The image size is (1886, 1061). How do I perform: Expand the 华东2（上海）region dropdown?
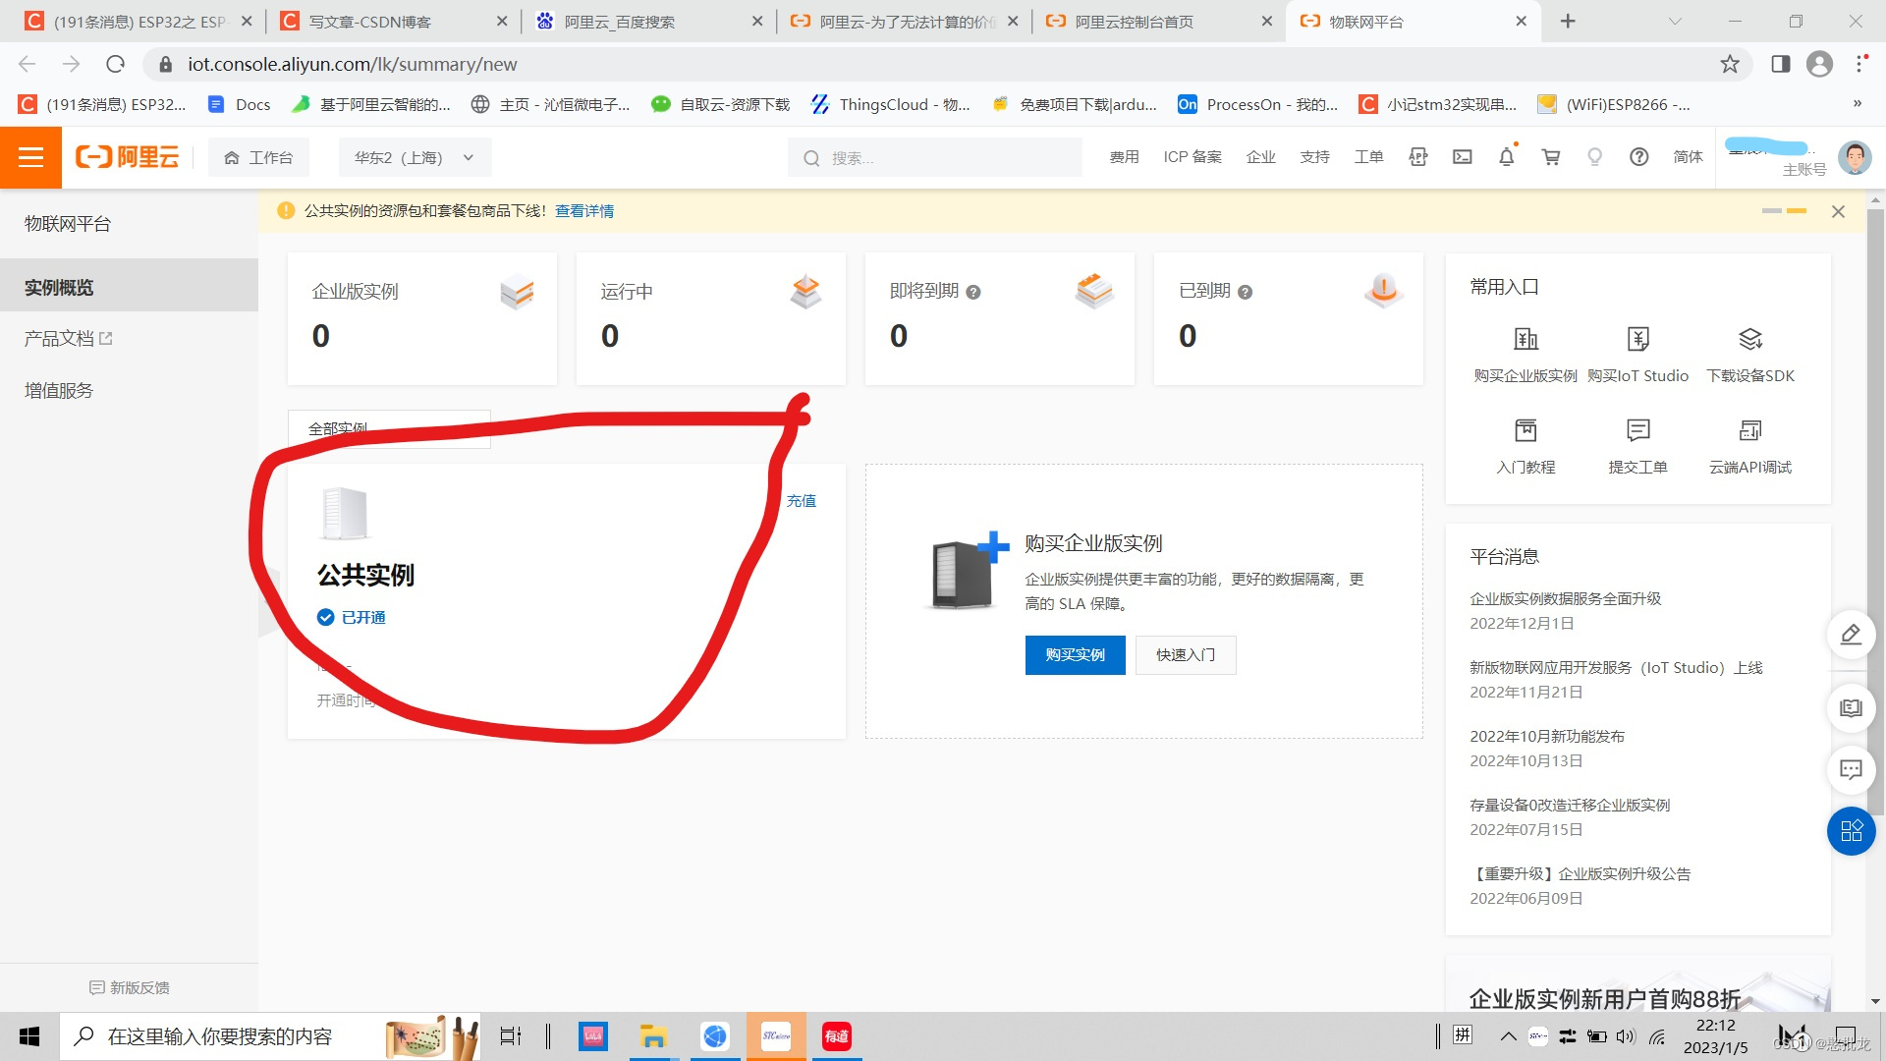414,157
